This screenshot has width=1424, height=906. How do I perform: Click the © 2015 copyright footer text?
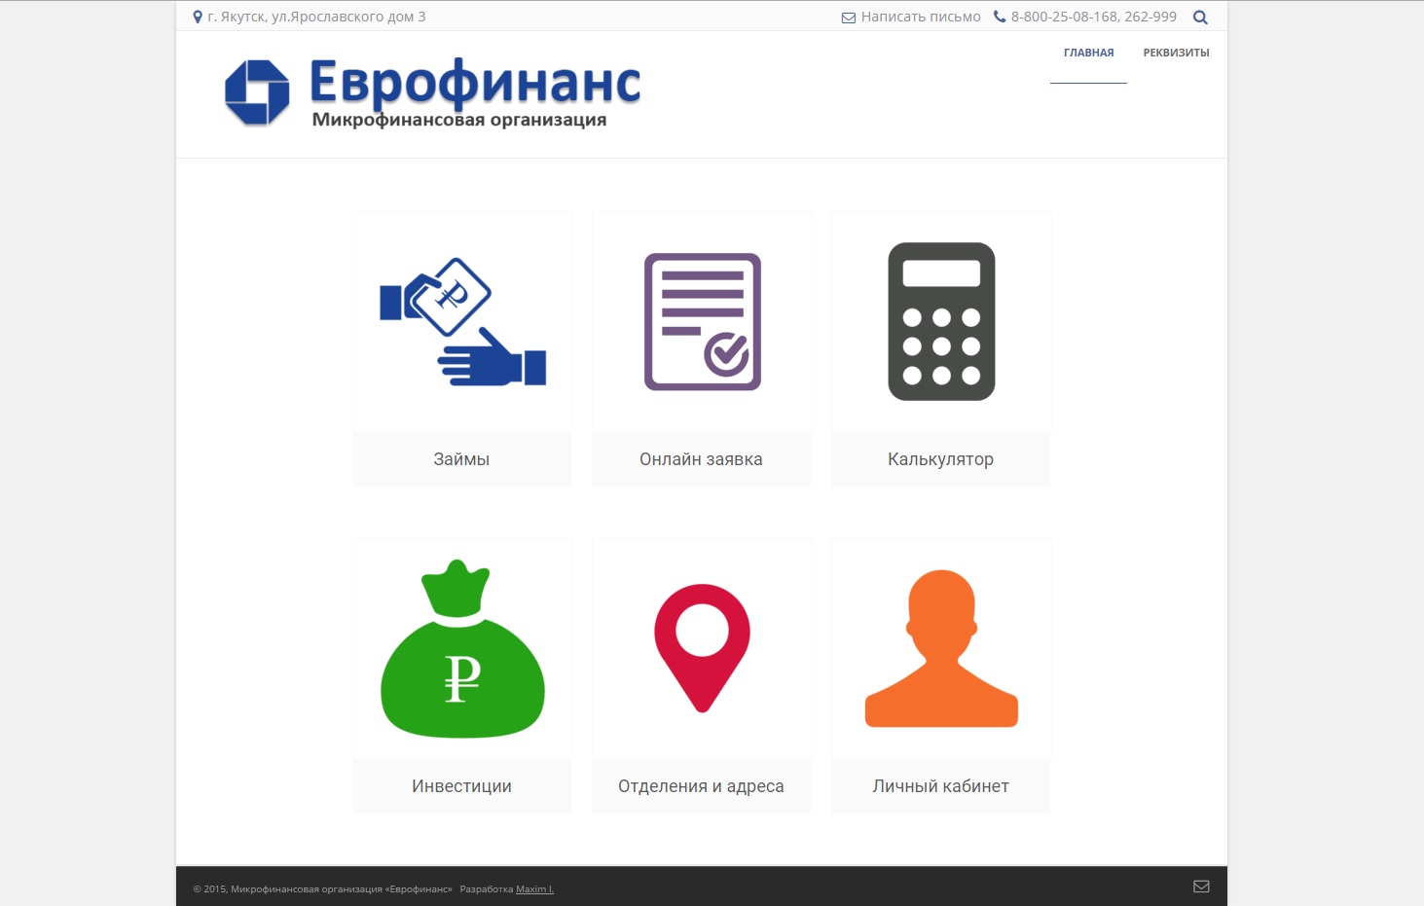pos(322,888)
